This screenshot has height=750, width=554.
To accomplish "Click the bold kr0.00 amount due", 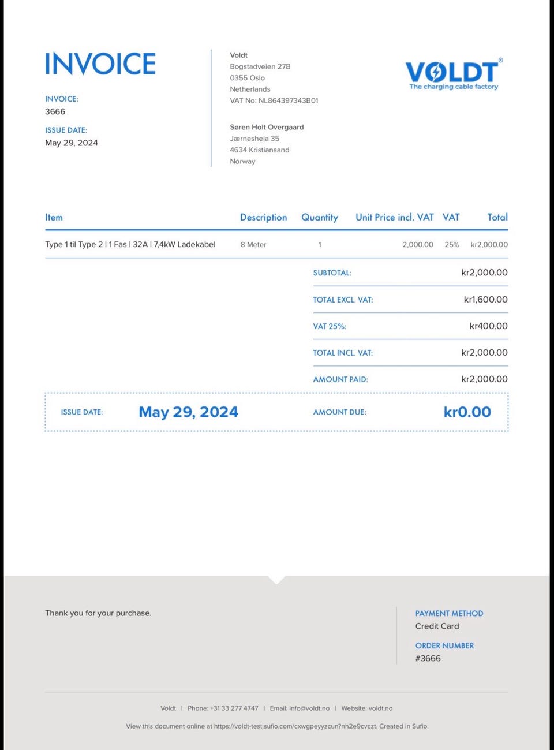I will tap(467, 412).
